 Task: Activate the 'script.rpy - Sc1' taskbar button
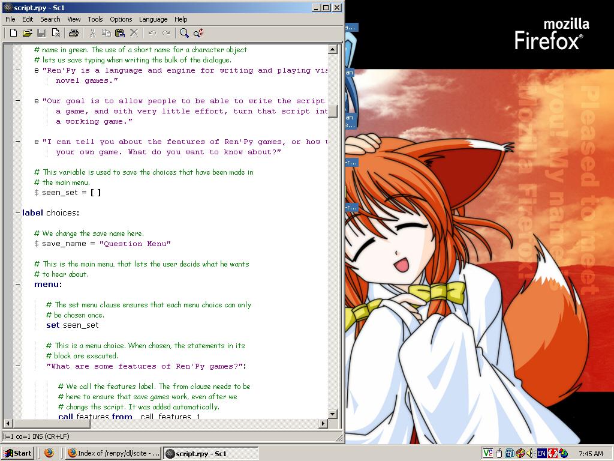(x=210, y=453)
